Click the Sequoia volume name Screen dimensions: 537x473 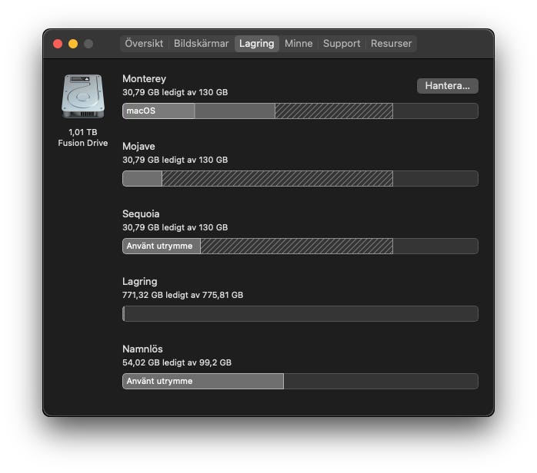coord(141,214)
